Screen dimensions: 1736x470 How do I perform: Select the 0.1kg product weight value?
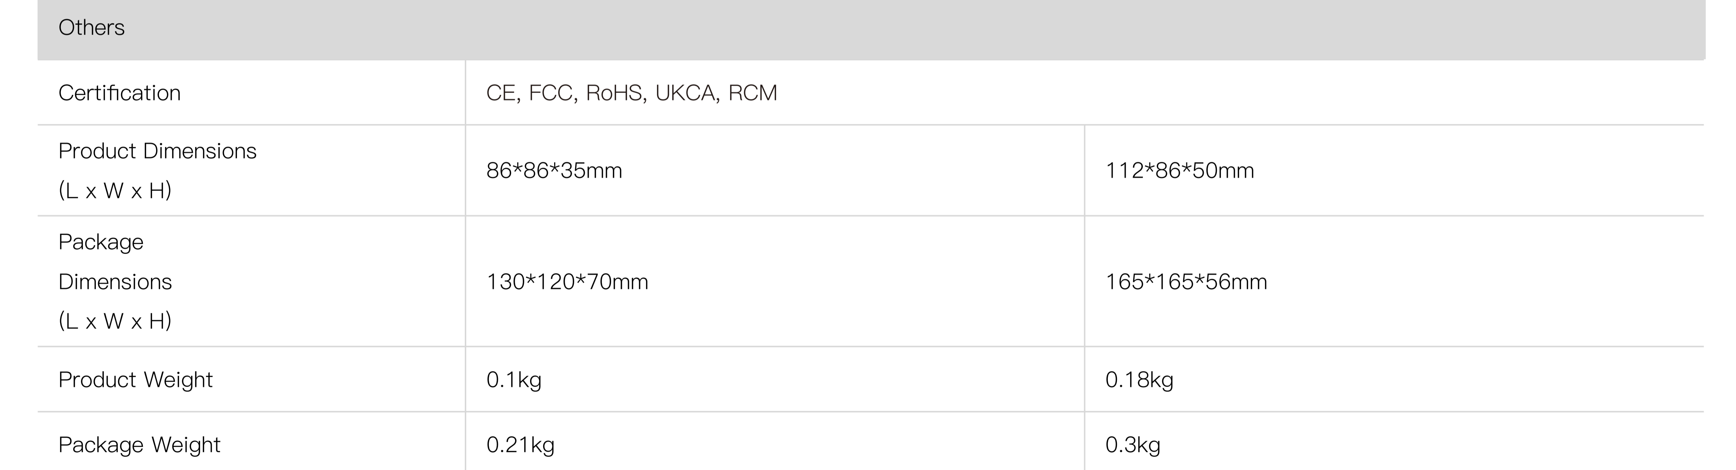(514, 380)
